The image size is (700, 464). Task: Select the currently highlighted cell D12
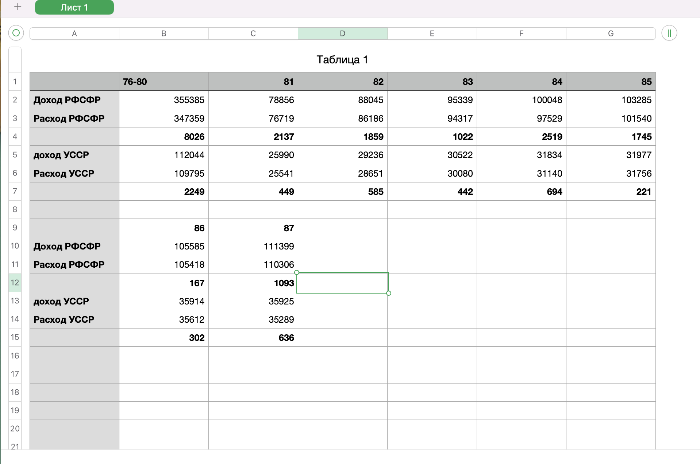tap(342, 283)
